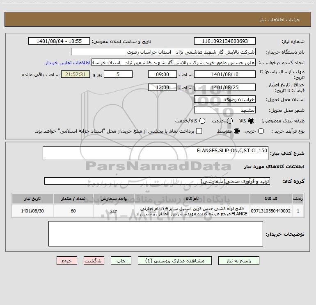Click the تعداد / مقدار column header

tap(73, 199)
